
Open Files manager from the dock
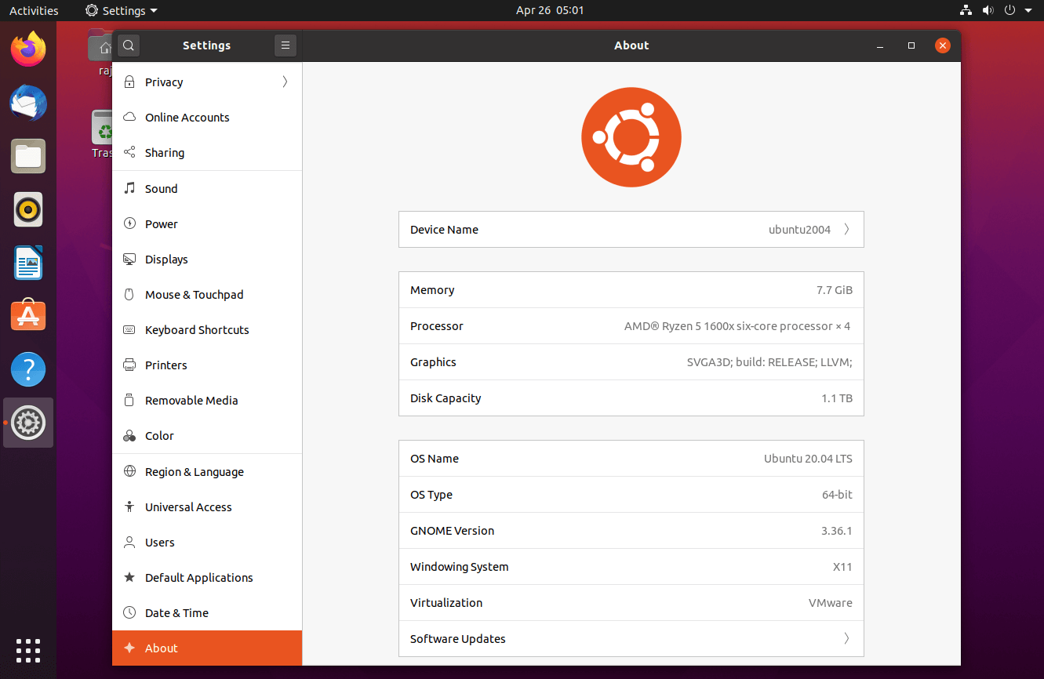pyautogui.click(x=28, y=156)
